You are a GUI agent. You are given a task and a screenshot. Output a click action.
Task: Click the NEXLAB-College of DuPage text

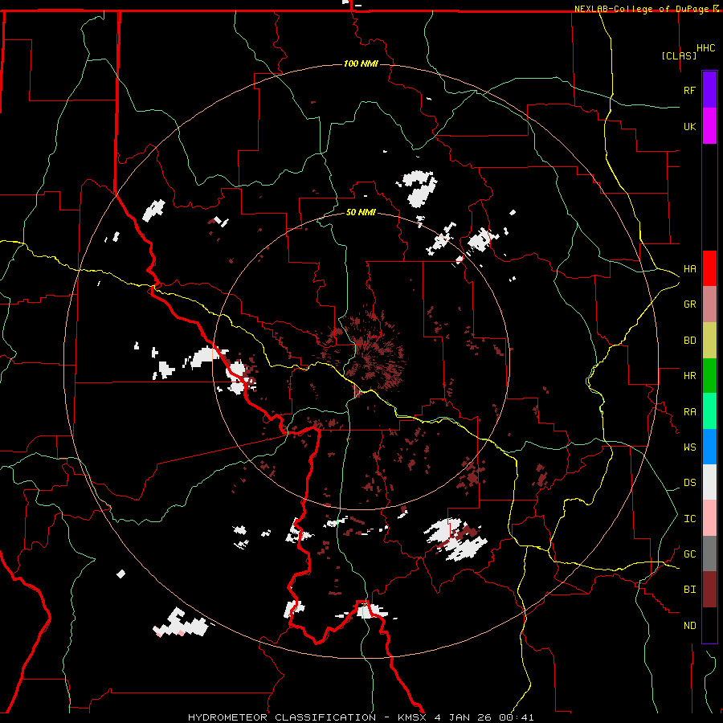pos(643,9)
